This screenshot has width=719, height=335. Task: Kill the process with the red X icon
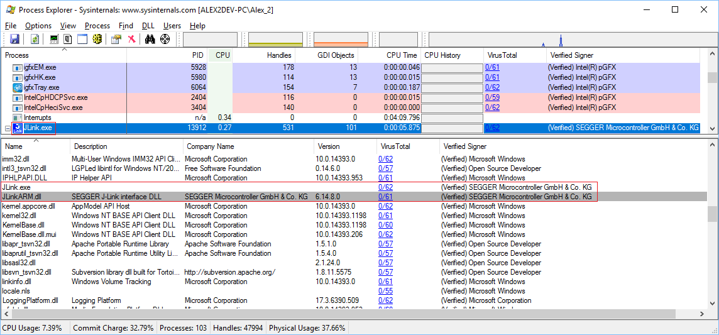(x=131, y=39)
